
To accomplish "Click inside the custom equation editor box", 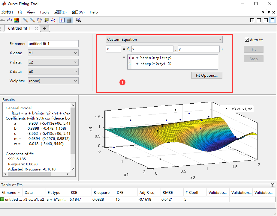I will tap(173, 62).
